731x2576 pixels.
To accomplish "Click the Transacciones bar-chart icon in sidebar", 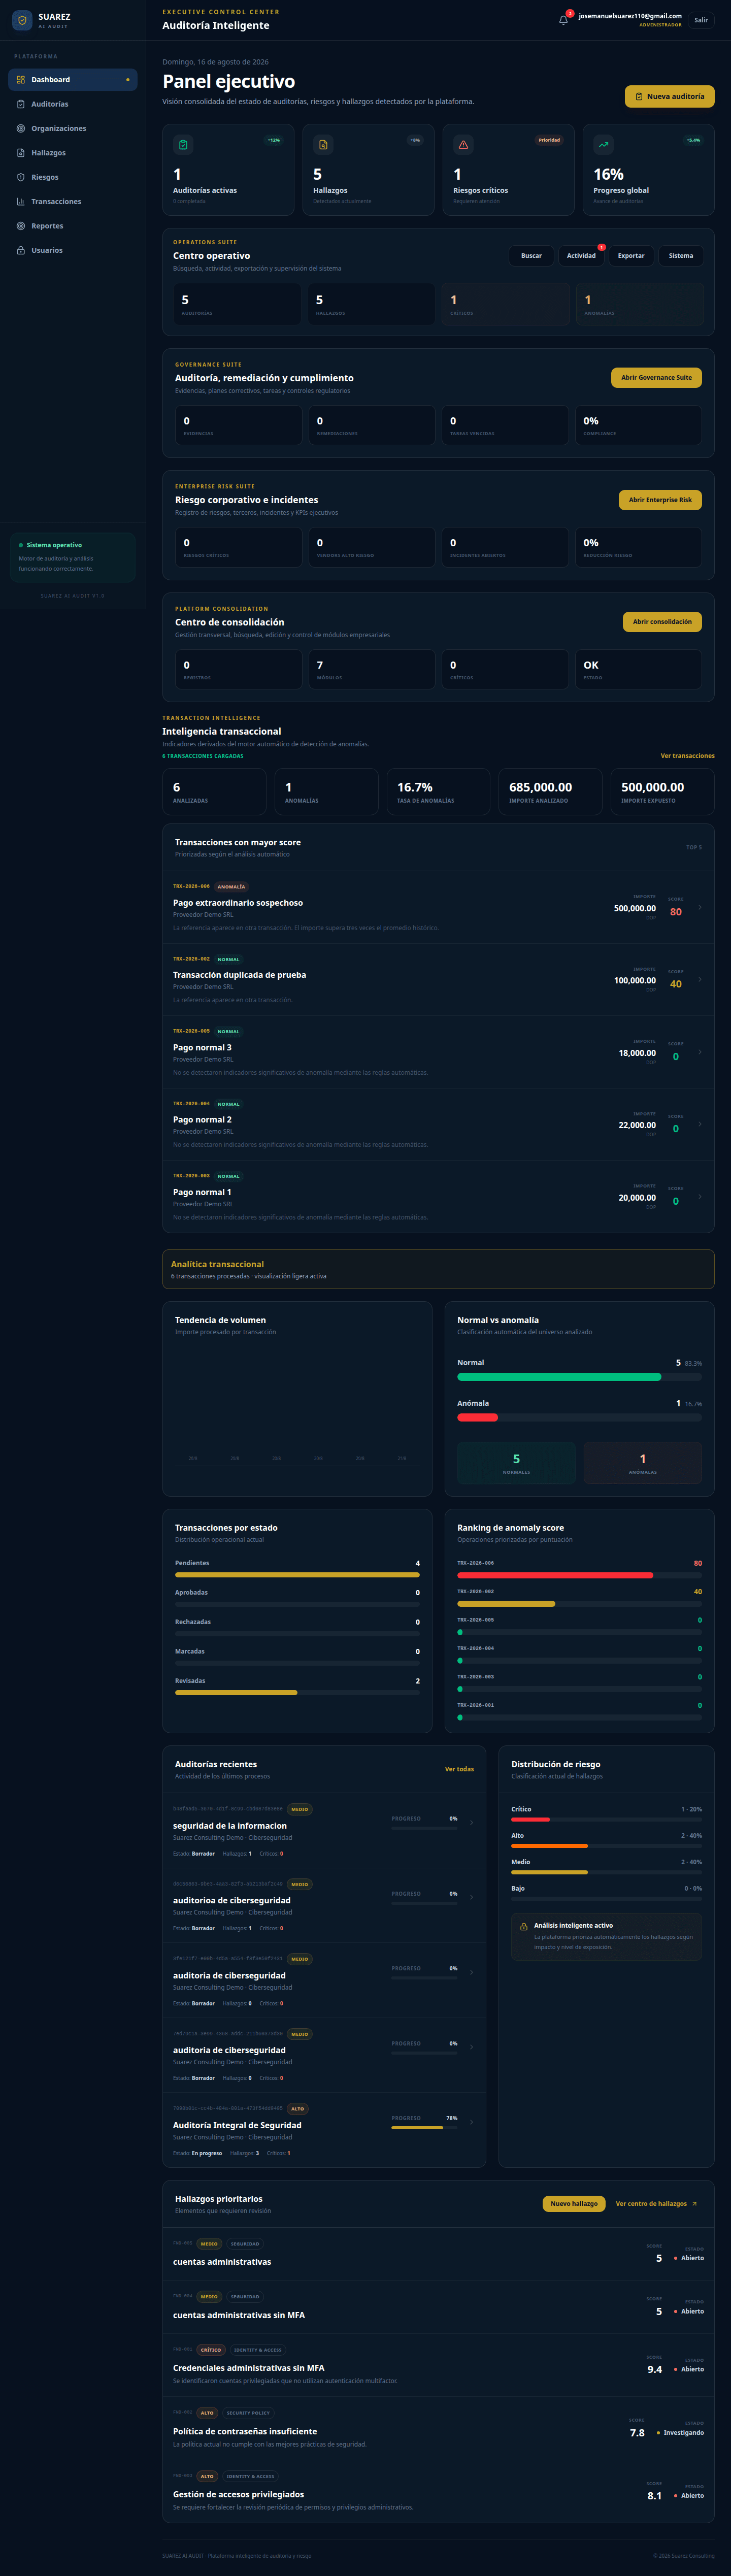I will [21, 202].
